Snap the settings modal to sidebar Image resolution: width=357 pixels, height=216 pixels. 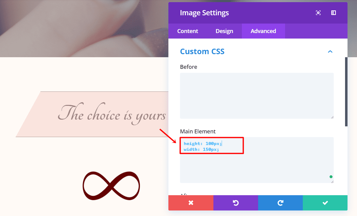point(334,13)
